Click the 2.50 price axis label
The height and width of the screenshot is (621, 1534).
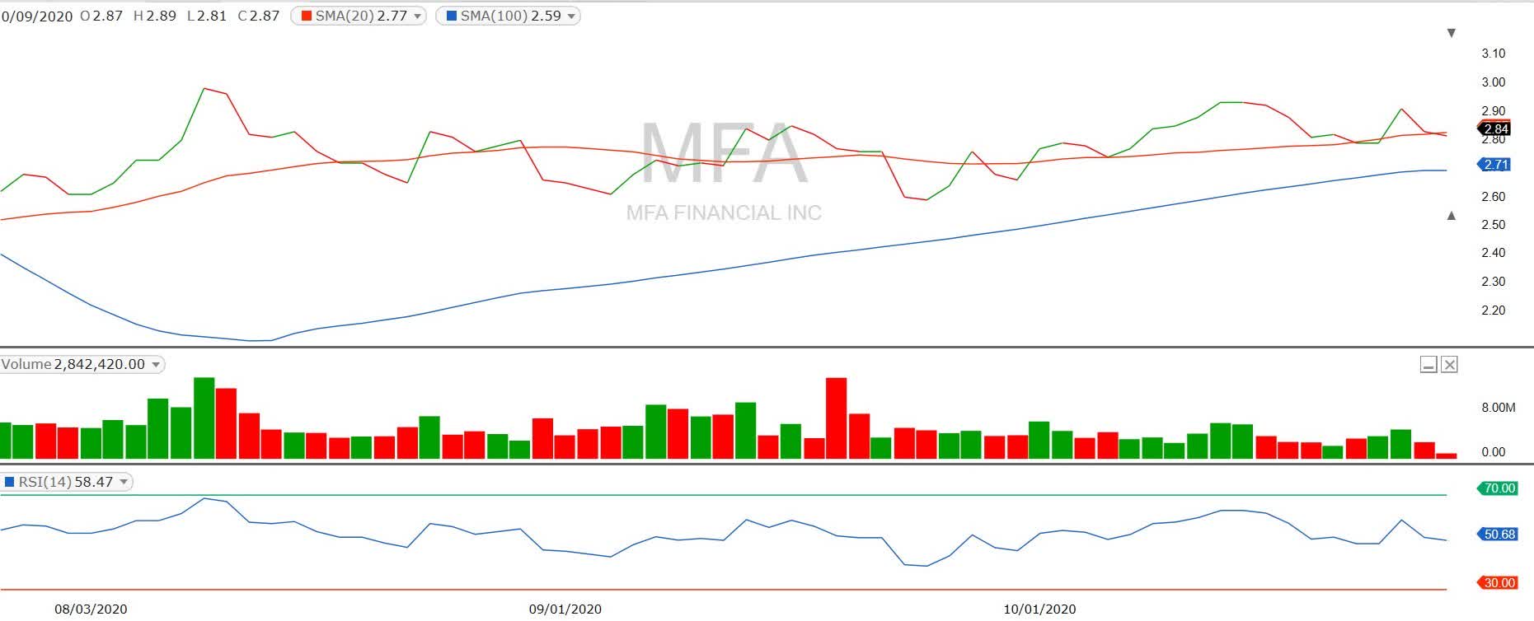1494,225
